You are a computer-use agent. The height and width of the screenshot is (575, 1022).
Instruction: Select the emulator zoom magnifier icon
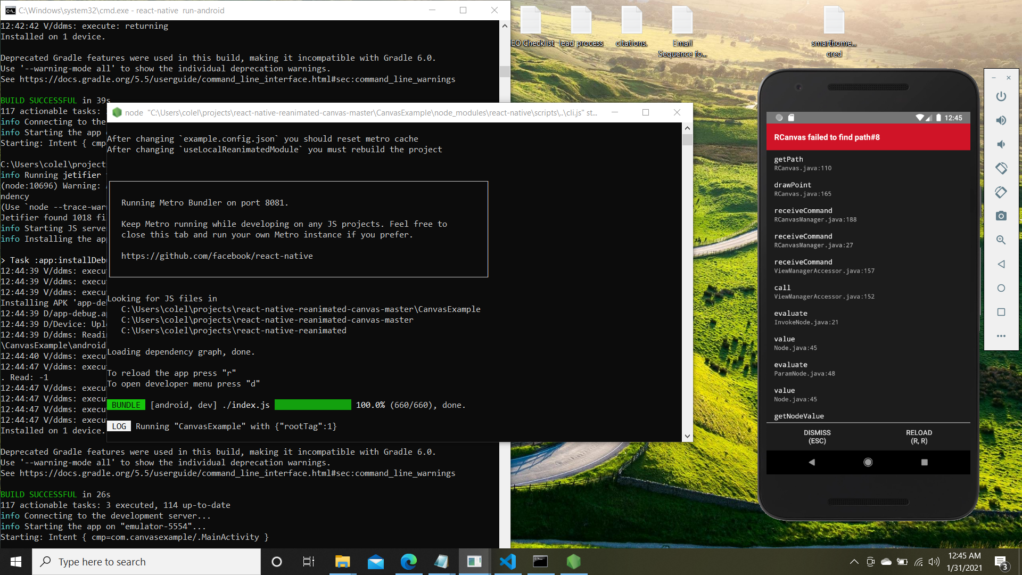pyautogui.click(x=1001, y=240)
